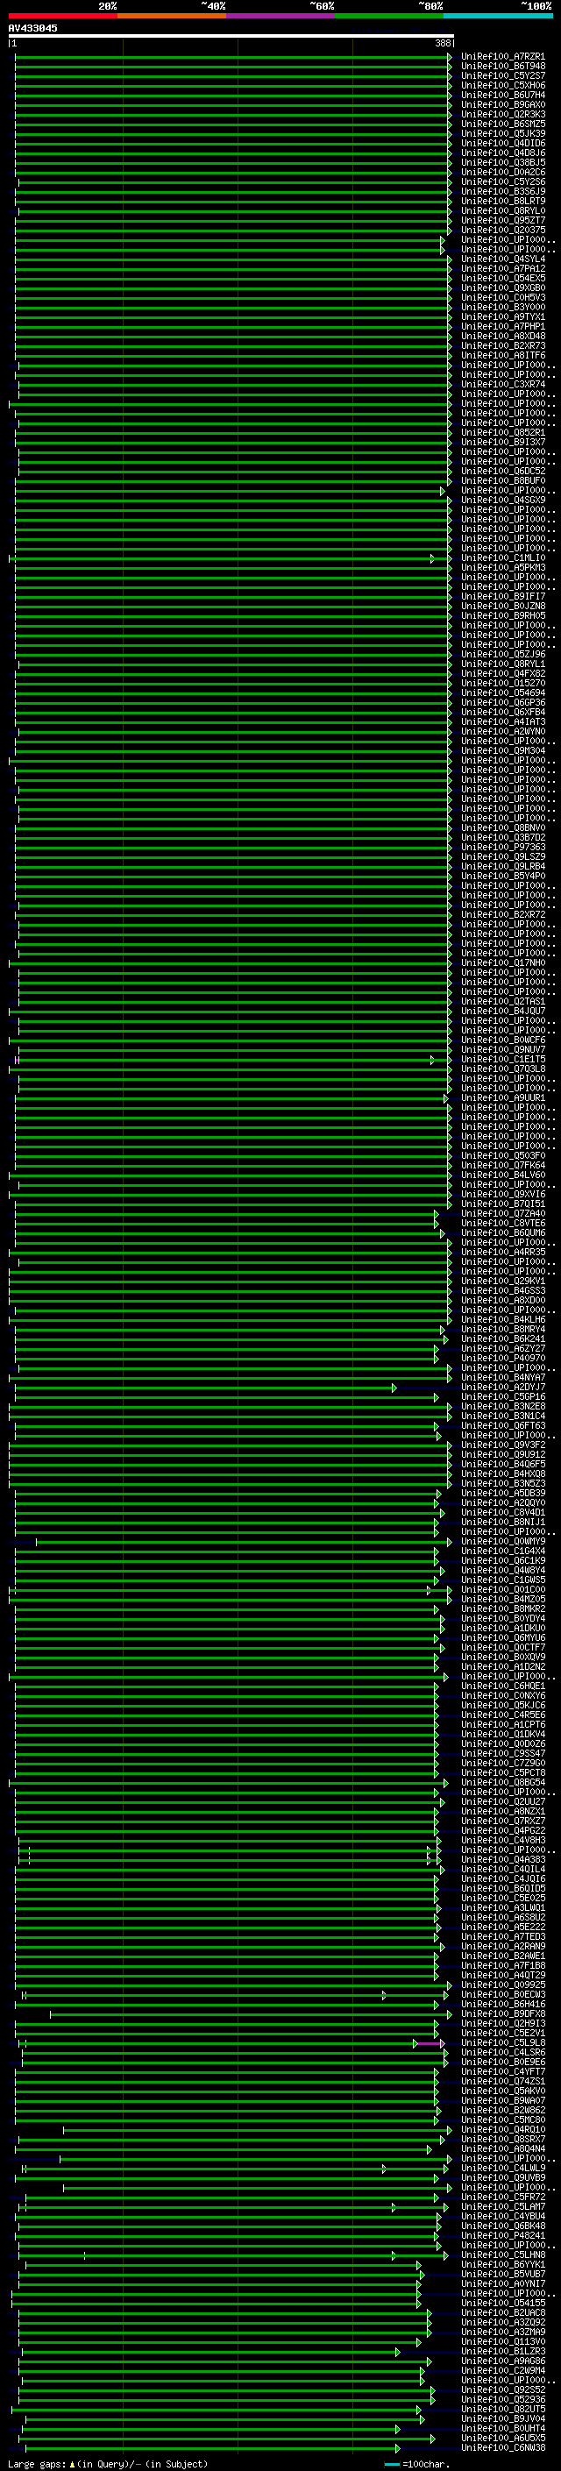Viewport: 561px width, 2471px height.
Task: Select hit label UniRef100_B9IFI7
Action: (502, 597)
